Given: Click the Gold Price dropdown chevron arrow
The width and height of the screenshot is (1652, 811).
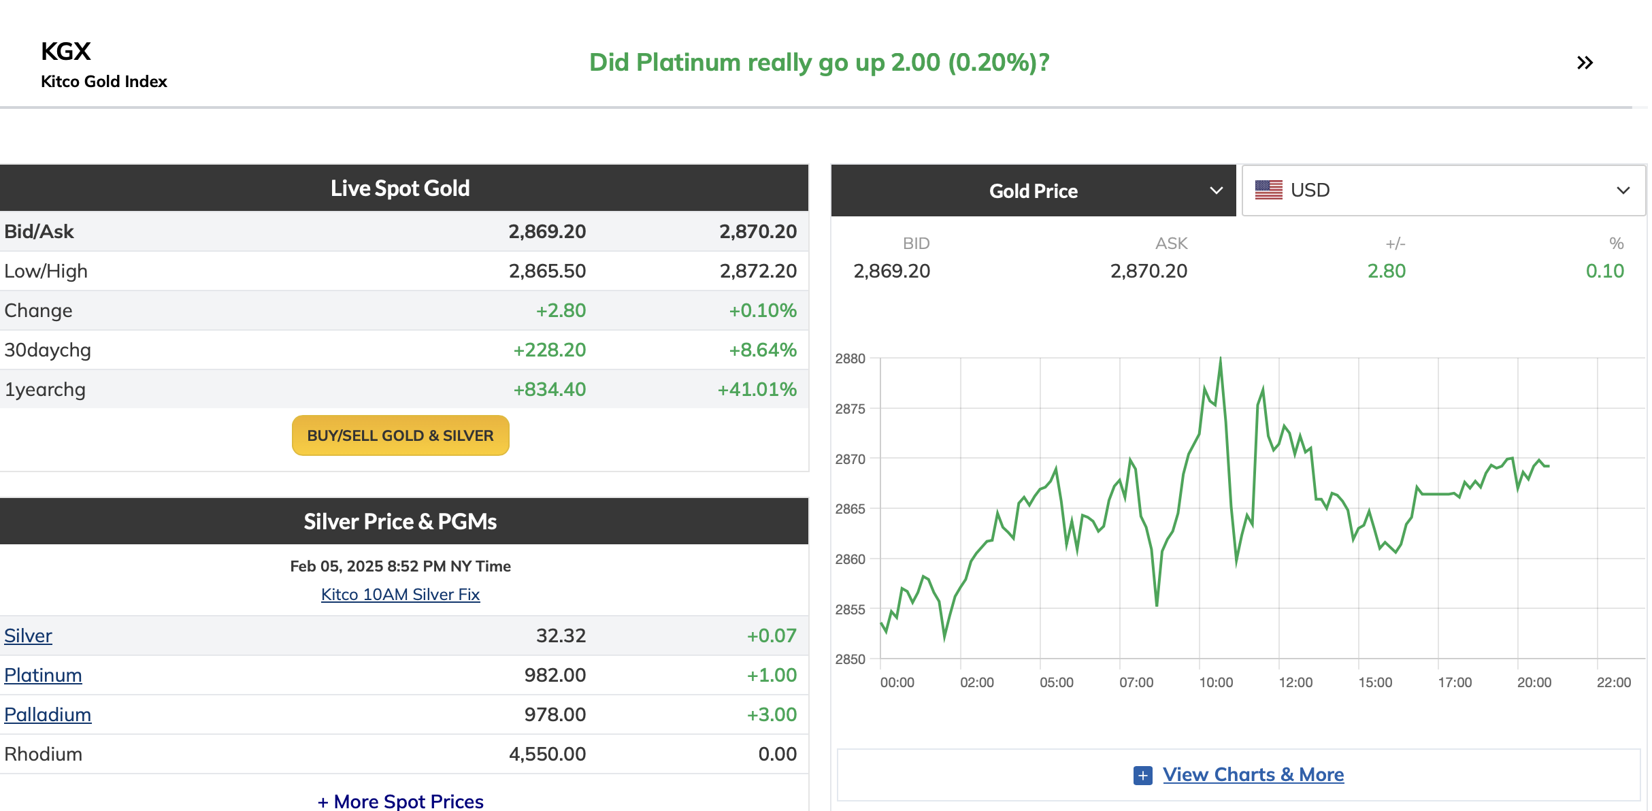Looking at the screenshot, I should (1217, 191).
